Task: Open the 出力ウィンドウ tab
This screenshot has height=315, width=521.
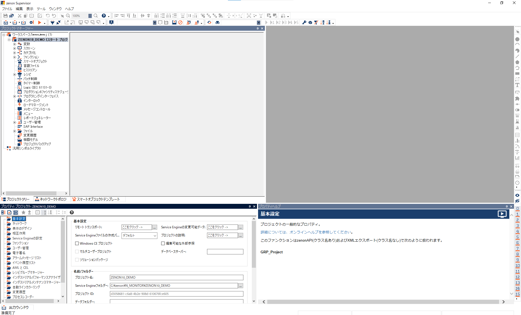Action: [x=15, y=307]
